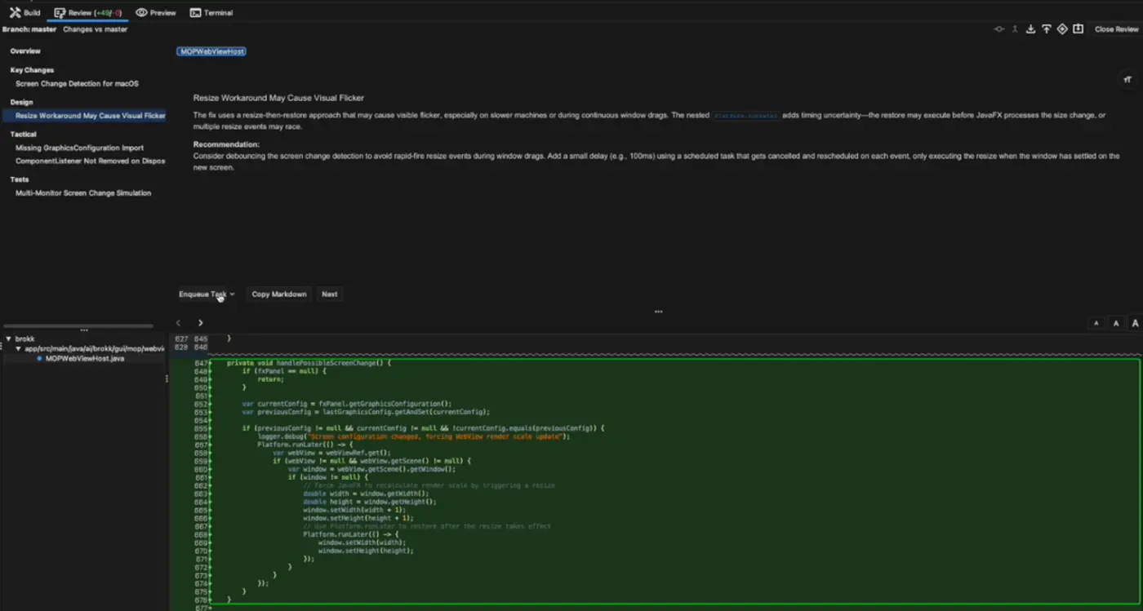This screenshot has width=1143, height=611.
Task: Open the Build tab
Action: (24, 13)
